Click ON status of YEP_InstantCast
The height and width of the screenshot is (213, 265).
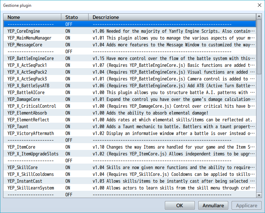[x=68, y=181]
